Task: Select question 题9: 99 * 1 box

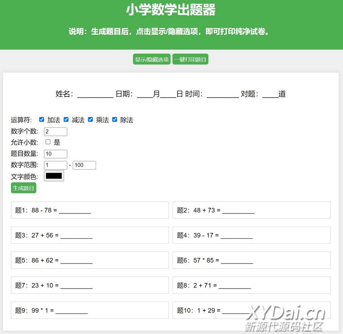Action: (x=90, y=310)
